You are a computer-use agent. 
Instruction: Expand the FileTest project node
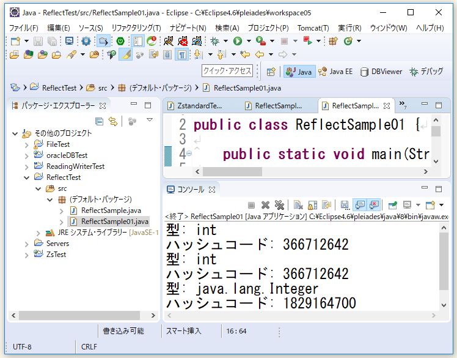(x=26, y=145)
